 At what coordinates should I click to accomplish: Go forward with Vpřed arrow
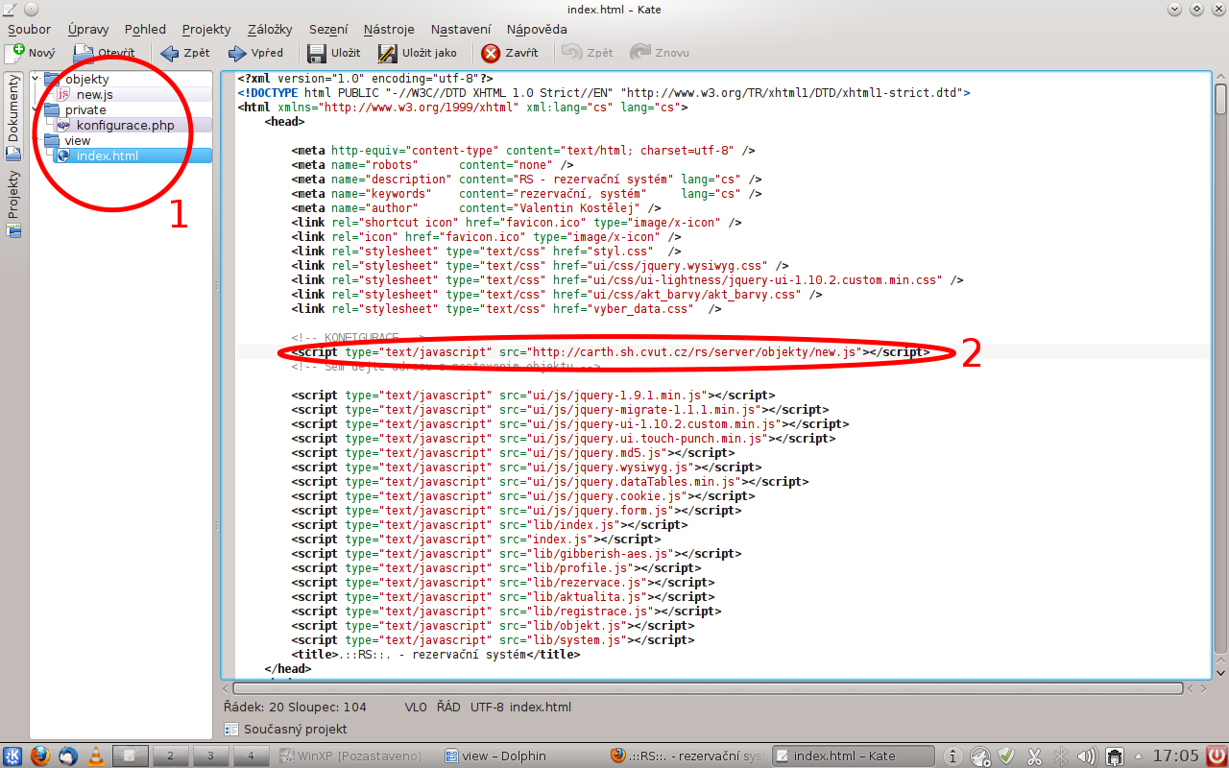(255, 53)
